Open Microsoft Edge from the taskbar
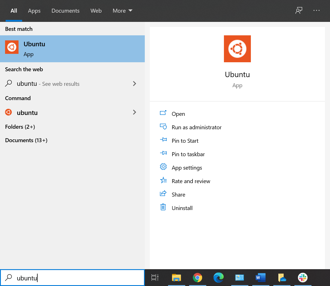Viewport: 330px width, 286px height. point(219,278)
